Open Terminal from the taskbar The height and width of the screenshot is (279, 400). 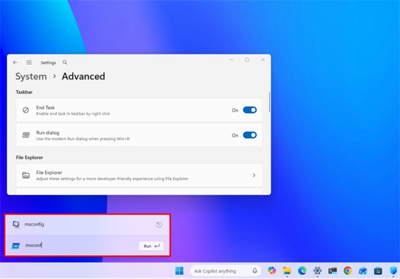click(x=333, y=270)
